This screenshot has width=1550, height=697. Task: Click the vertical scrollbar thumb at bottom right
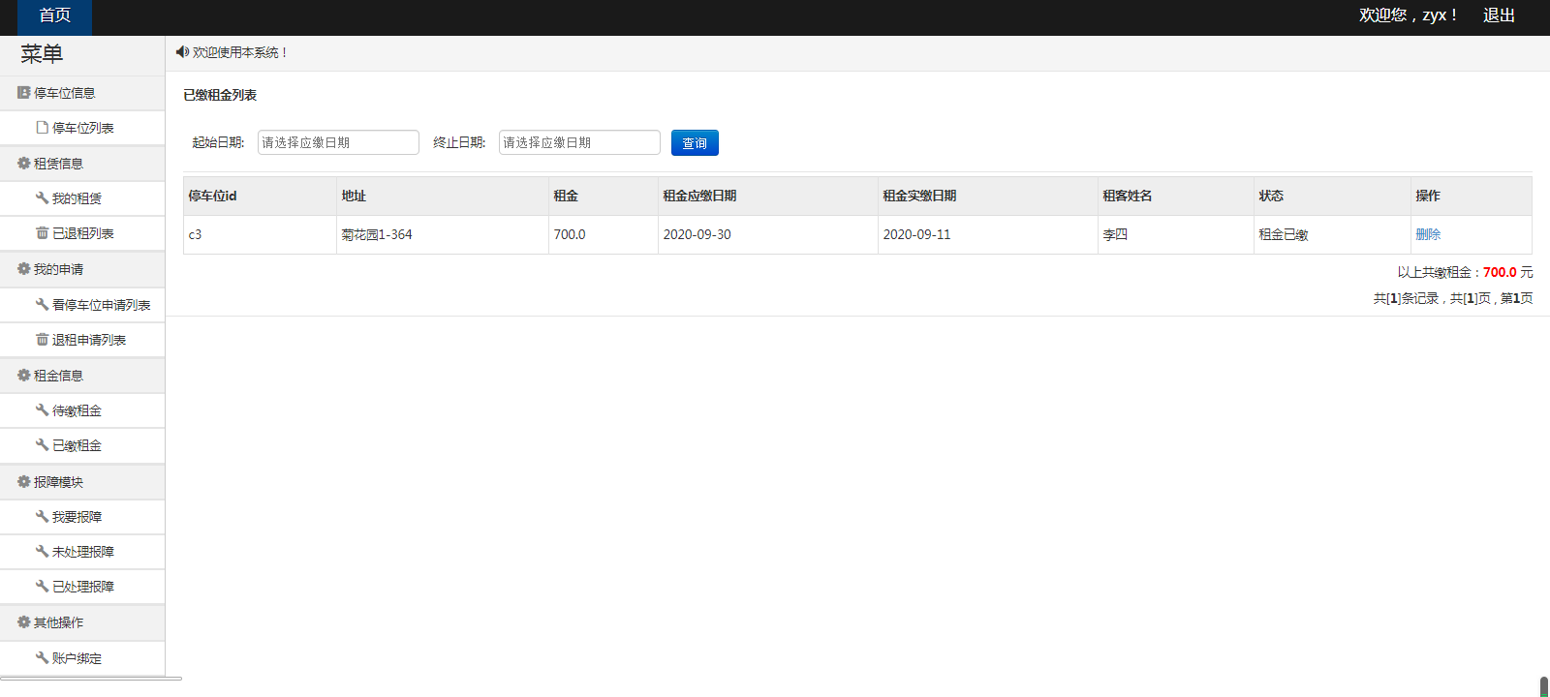click(1544, 686)
